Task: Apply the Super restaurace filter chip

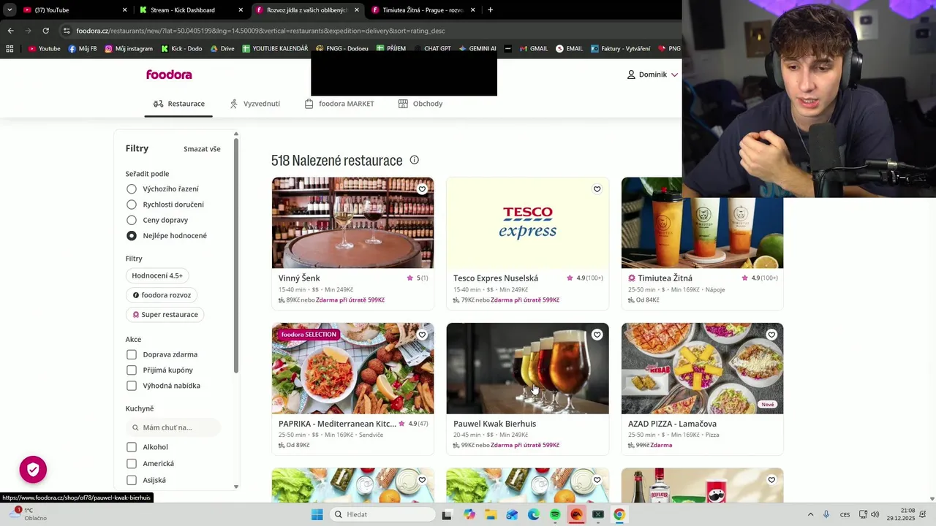Action: 165,314
